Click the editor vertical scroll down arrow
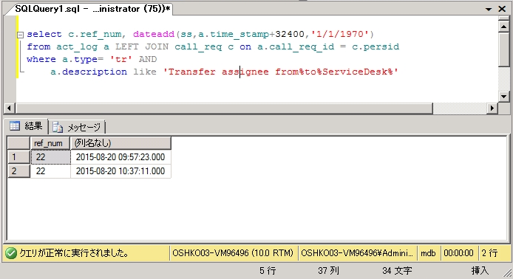 pyautogui.click(x=504, y=97)
